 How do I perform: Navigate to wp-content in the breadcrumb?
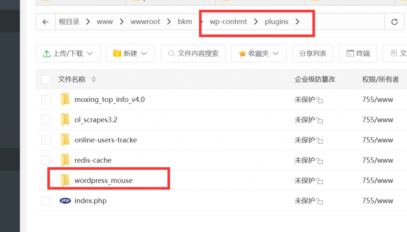pos(228,22)
